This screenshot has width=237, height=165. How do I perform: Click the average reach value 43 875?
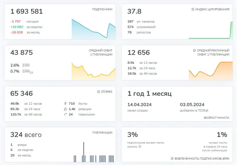tap(22, 53)
